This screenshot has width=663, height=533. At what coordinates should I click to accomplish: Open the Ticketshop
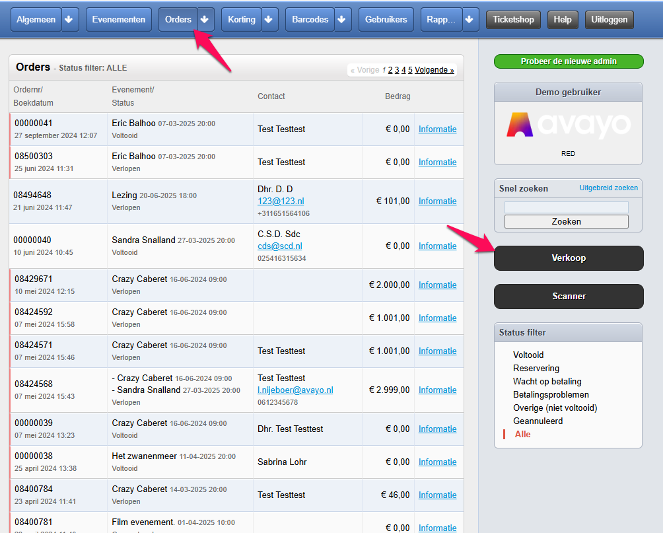[513, 19]
